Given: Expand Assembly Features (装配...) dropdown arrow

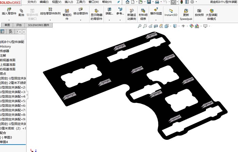Looking at the screenshot, I should click(109, 20).
